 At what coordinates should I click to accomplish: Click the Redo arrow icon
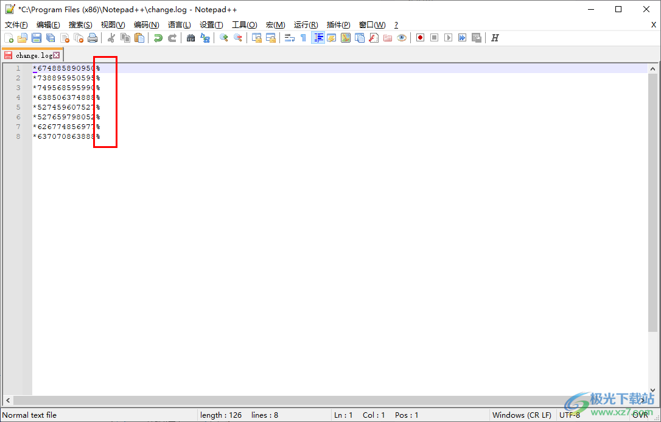click(172, 38)
